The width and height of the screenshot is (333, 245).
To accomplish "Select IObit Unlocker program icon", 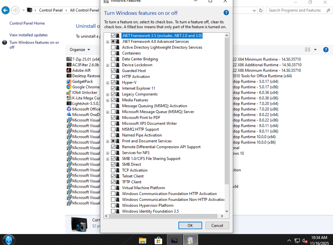I will coord(69,92).
